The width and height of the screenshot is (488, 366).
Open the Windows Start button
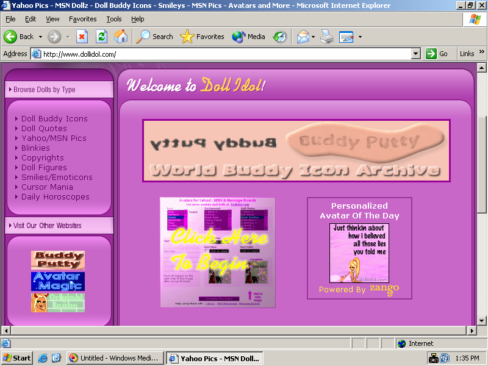[x=17, y=358]
